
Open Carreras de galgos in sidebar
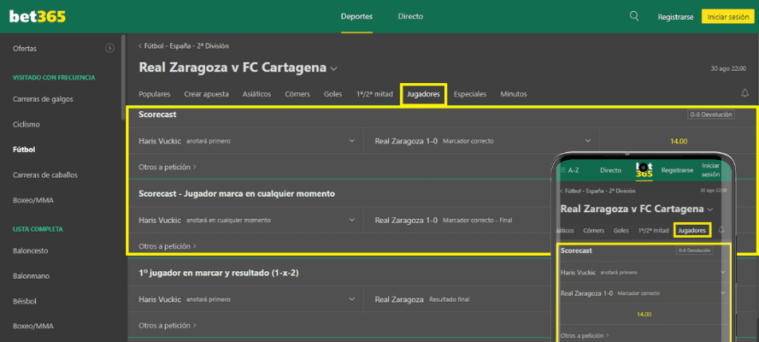point(43,99)
